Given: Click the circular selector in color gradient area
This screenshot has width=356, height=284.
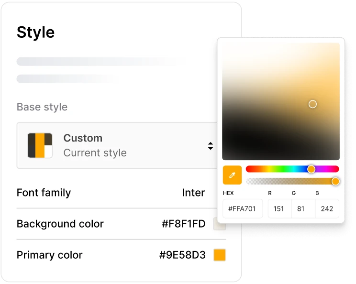Looking at the screenshot, I should [x=312, y=104].
